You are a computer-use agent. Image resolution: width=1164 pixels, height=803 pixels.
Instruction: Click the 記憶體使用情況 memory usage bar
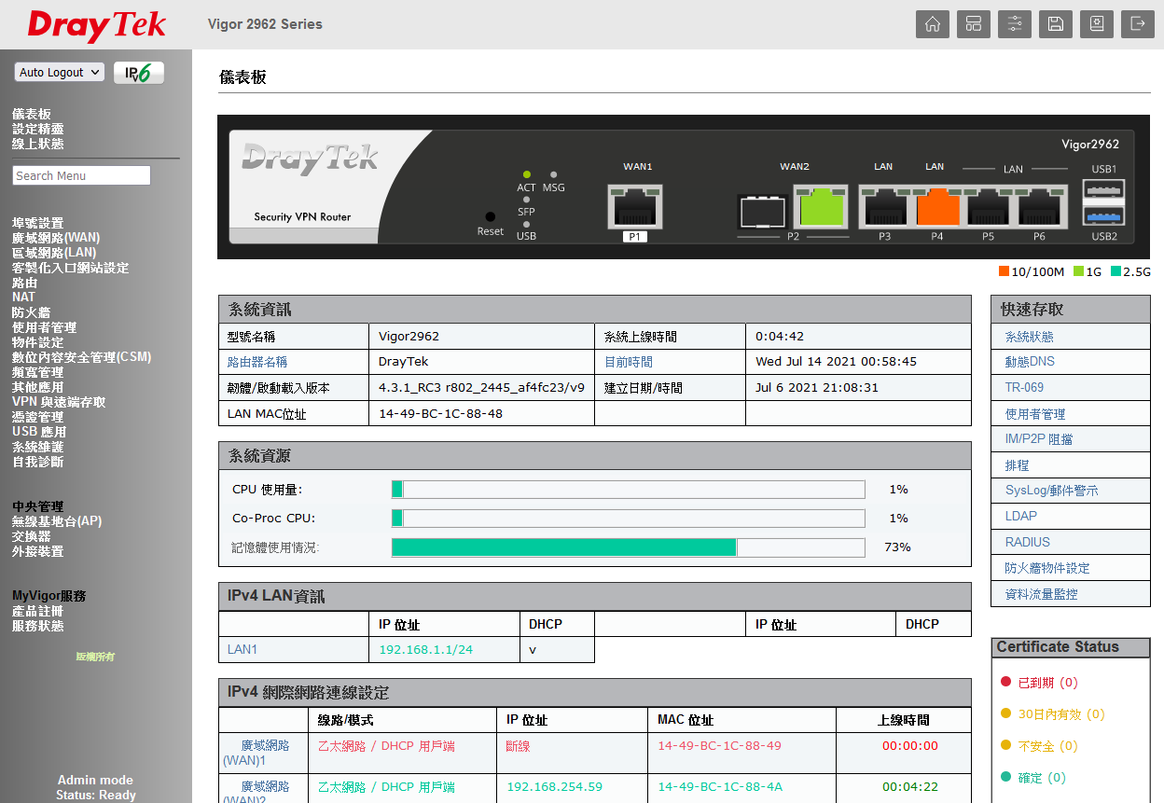tap(629, 547)
